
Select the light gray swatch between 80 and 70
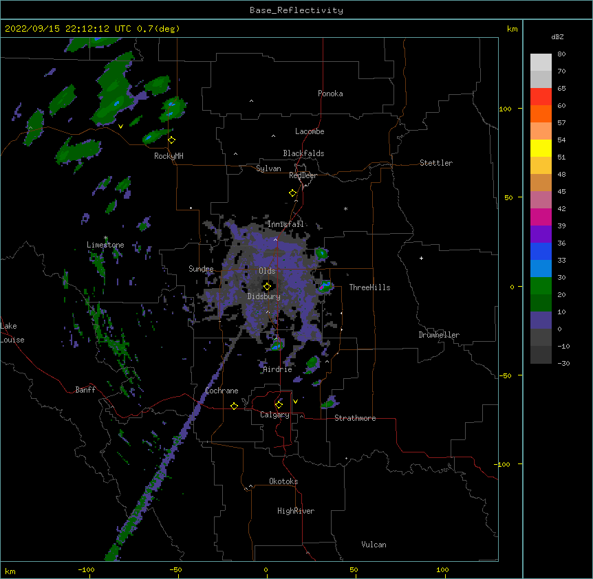click(x=541, y=63)
